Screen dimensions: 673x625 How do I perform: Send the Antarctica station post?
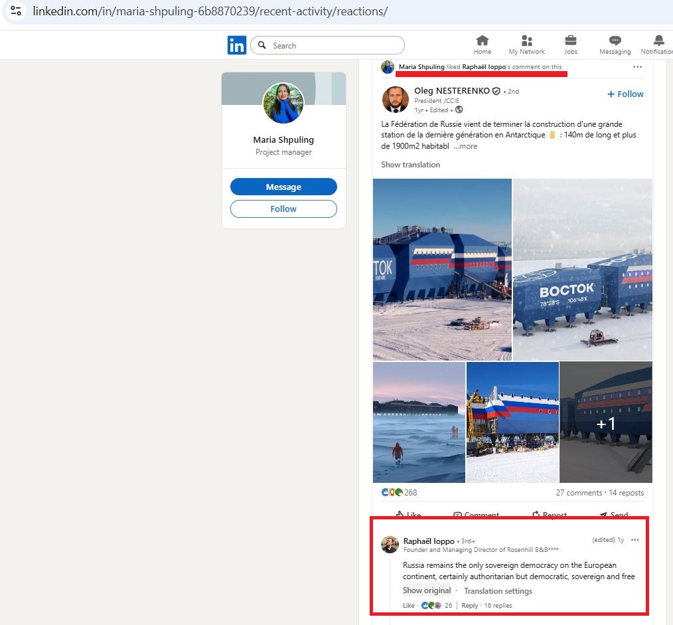(x=613, y=513)
